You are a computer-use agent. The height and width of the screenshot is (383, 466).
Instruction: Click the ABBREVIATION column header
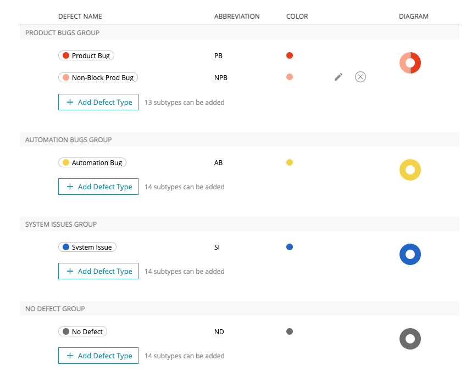click(x=237, y=16)
